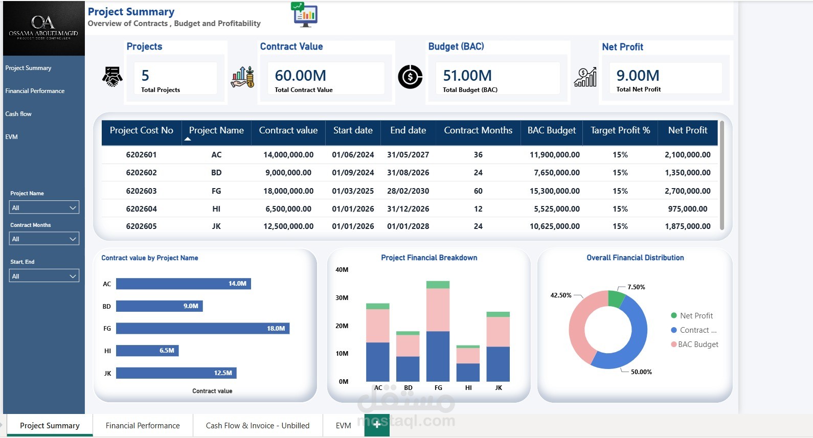Click contract months value 60 cell
The image size is (813, 438).
click(478, 191)
